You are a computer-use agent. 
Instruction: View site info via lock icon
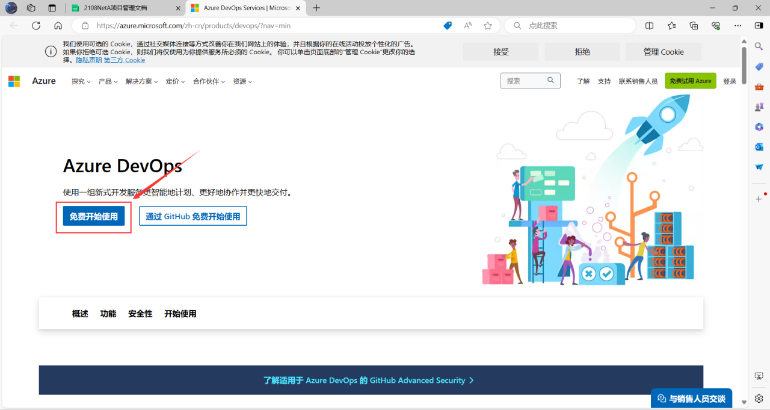click(x=85, y=25)
